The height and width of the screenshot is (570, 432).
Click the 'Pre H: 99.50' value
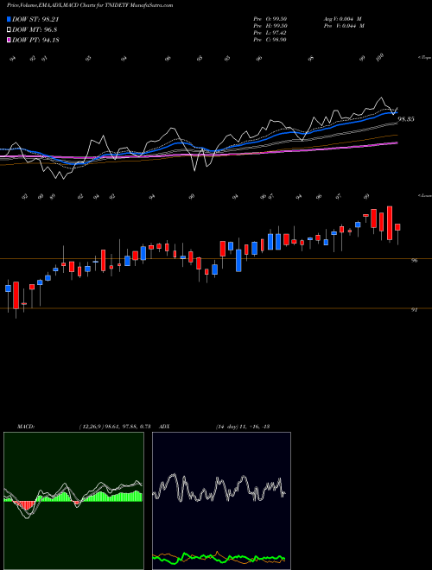270,26
